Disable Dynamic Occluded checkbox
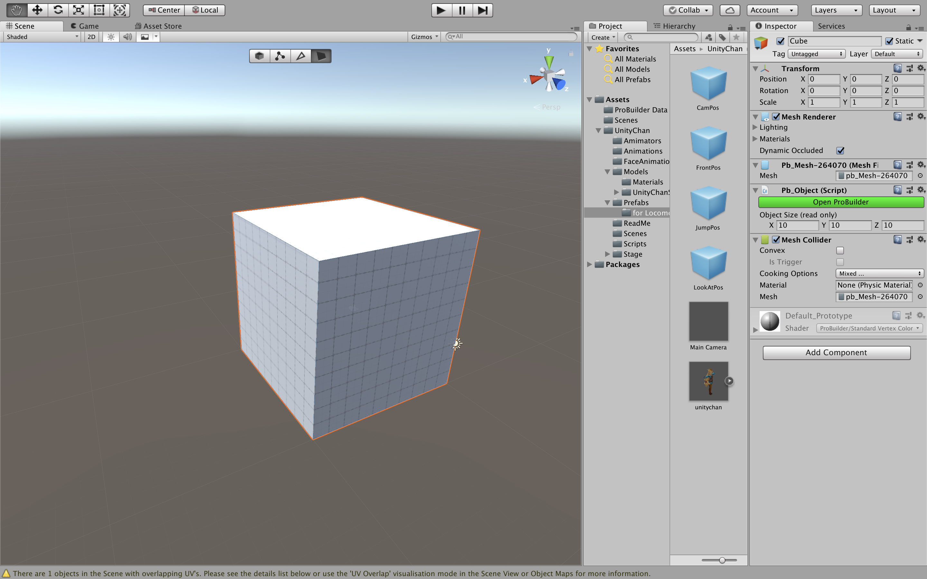This screenshot has width=927, height=579. pos(840,150)
